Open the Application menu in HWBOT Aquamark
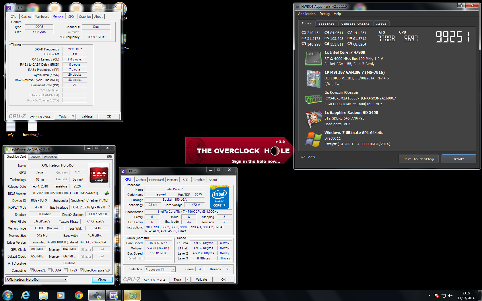Screen dimensions: 482x301 point(307,14)
